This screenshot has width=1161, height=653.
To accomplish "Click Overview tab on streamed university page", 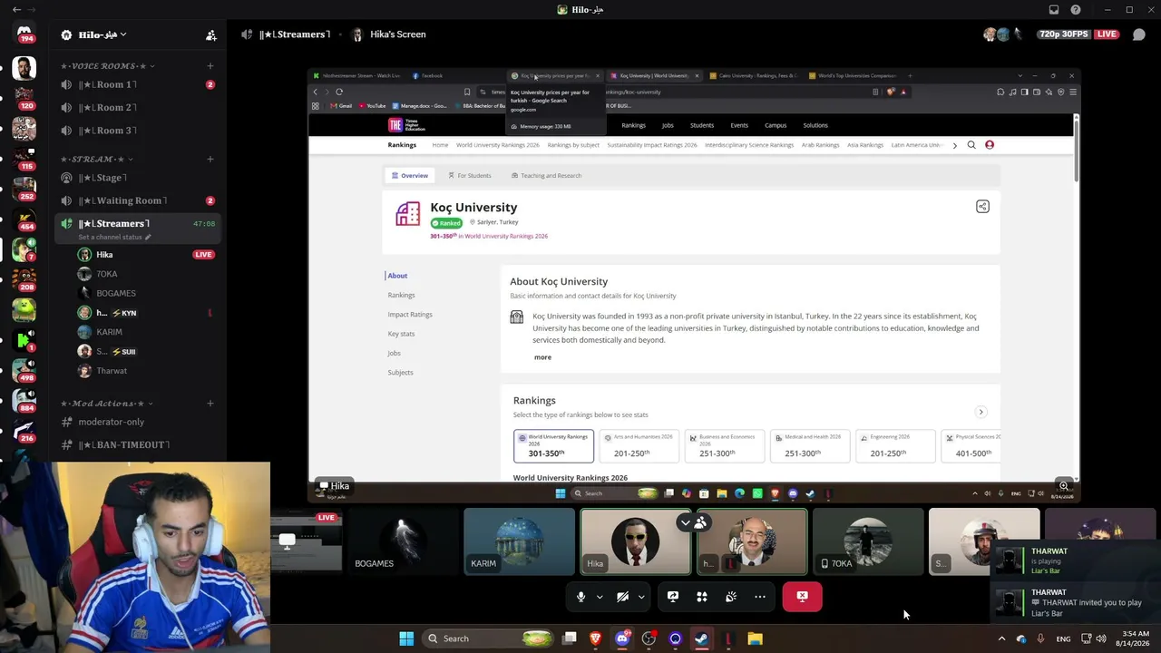I will [x=409, y=175].
